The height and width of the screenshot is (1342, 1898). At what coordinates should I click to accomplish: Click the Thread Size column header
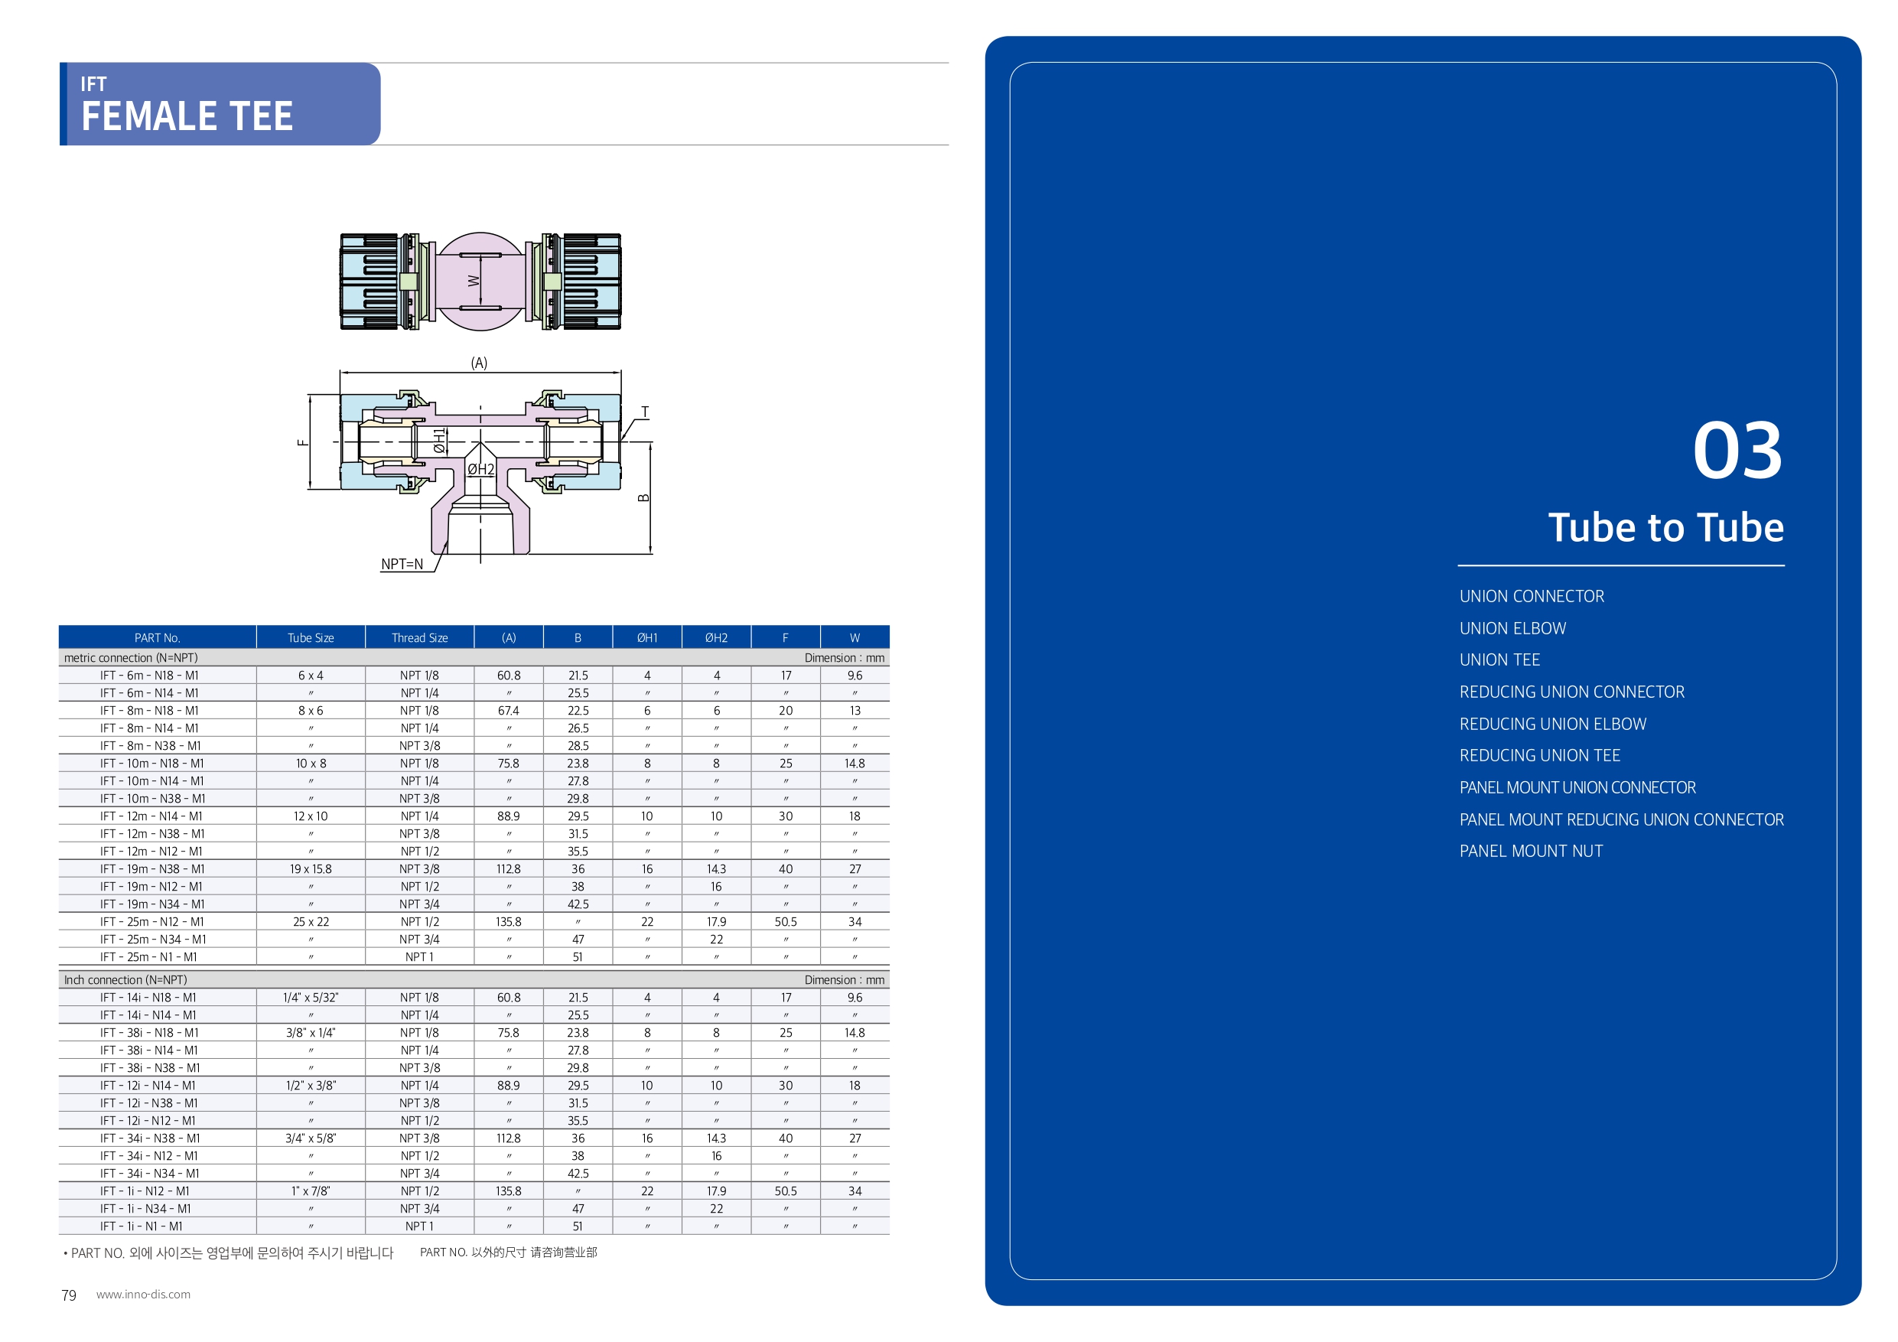click(419, 637)
